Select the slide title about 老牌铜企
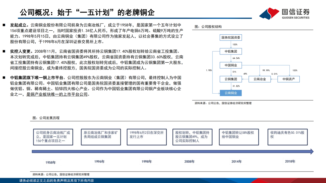 click(87, 12)
